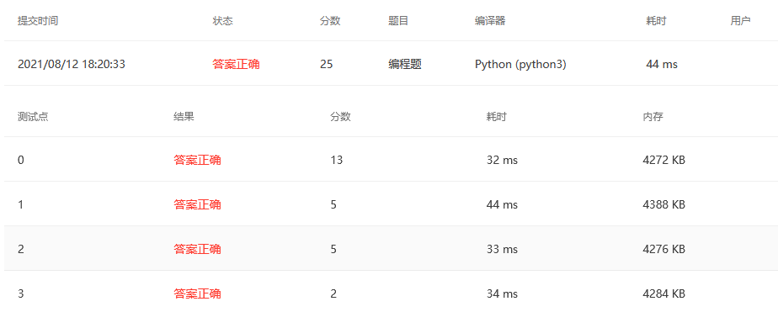The height and width of the screenshot is (312, 778).
Task: Click 32 ms time value
Action: click(x=502, y=160)
